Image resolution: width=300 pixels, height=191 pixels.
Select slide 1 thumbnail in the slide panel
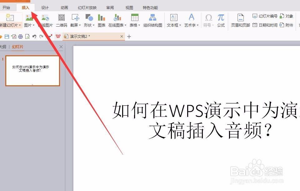(32, 70)
